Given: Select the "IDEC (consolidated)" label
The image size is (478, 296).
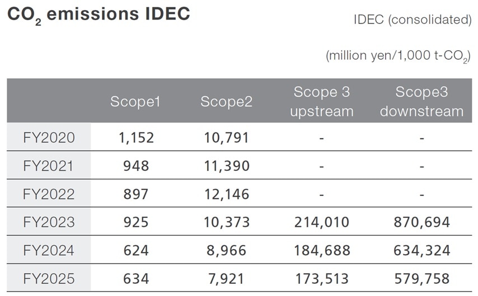Looking at the screenshot, I should (413, 20).
